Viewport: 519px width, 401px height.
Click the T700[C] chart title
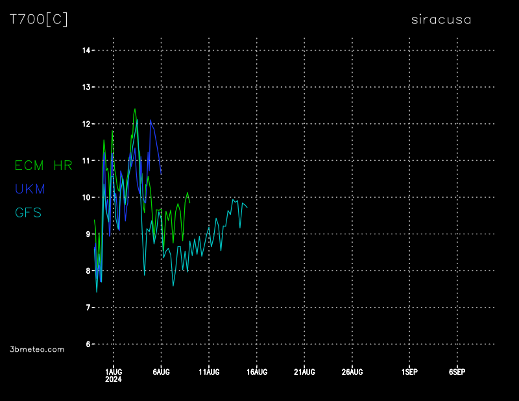[x=38, y=19]
